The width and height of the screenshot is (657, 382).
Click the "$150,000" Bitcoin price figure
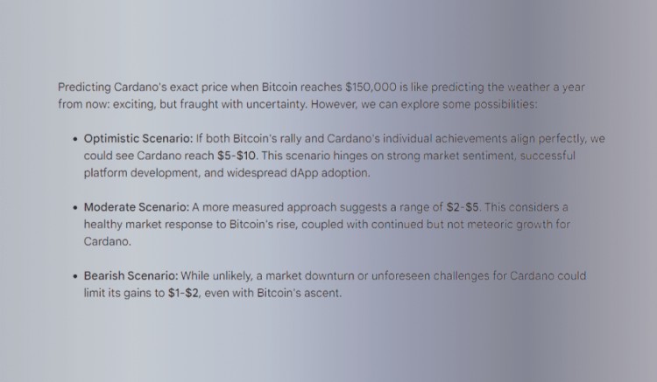[x=371, y=87]
